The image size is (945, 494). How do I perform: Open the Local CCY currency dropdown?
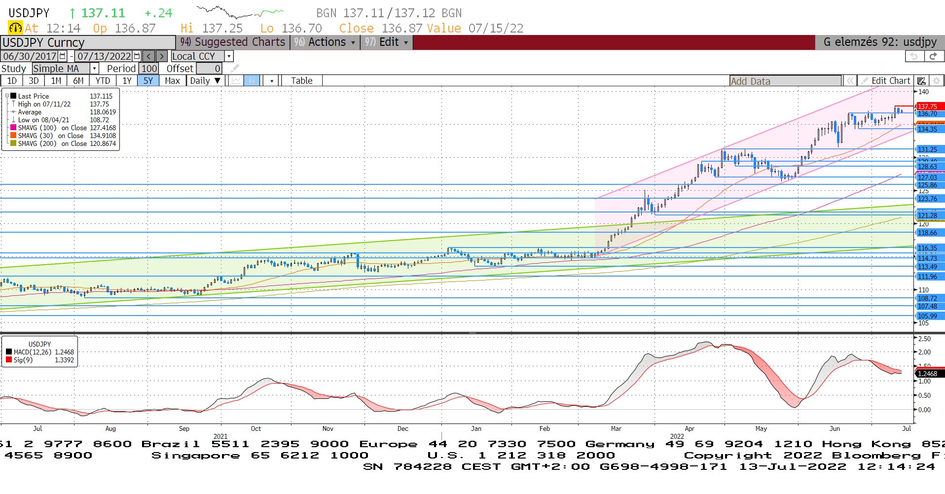pyautogui.click(x=229, y=56)
